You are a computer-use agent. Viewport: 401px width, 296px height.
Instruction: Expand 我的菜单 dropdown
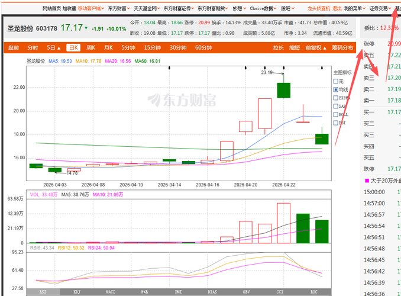(x=354, y=8)
